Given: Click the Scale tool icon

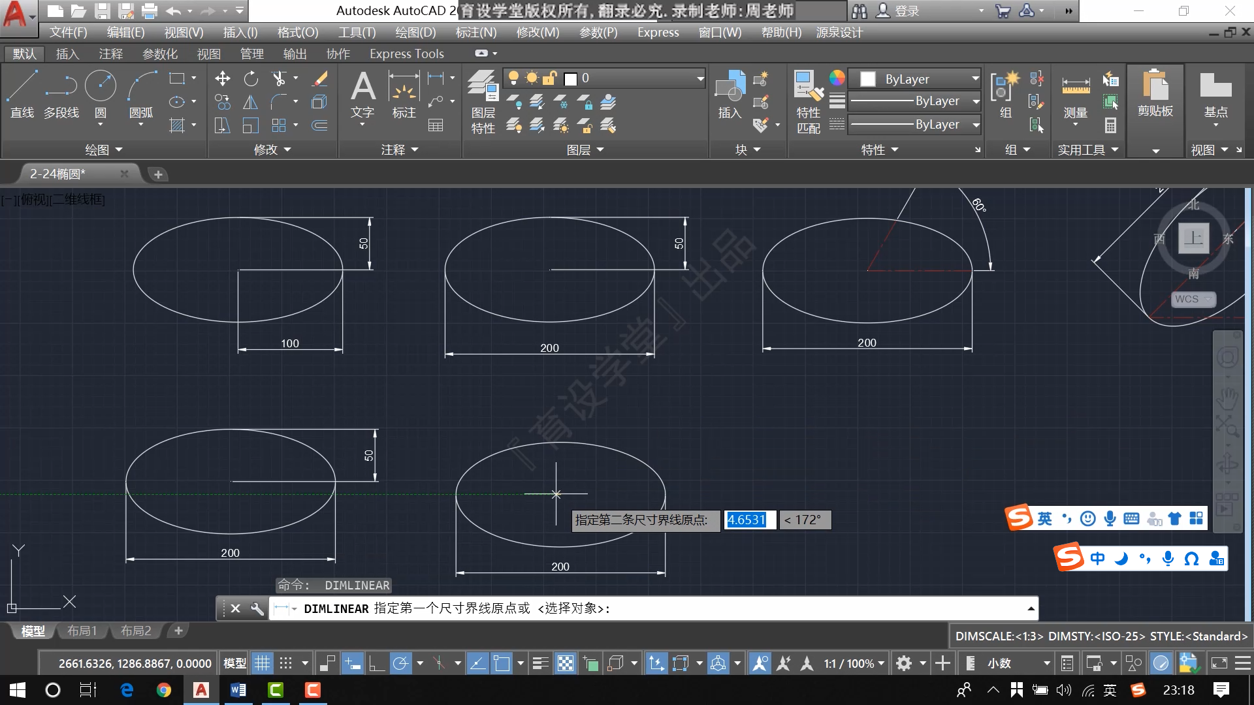Looking at the screenshot, I should 251,125.
